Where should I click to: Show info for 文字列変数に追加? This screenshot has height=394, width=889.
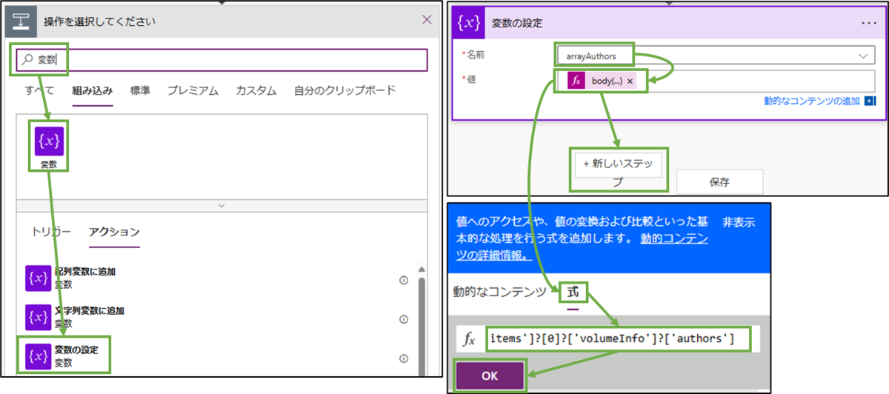click(404, 319)
